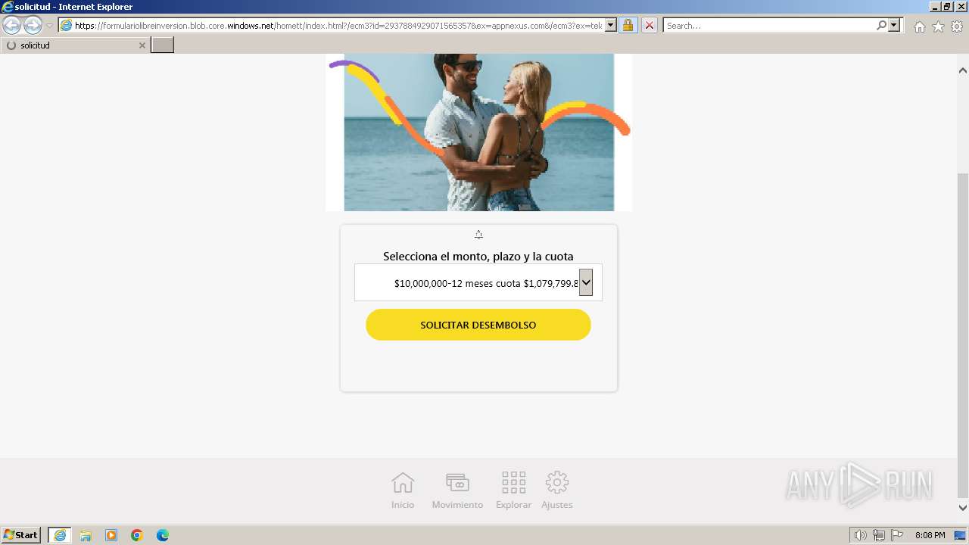Viewport: 969px width, 545px height.
Task: Open the recent pages dropdown arrow
Action: (x=50, y=26)
